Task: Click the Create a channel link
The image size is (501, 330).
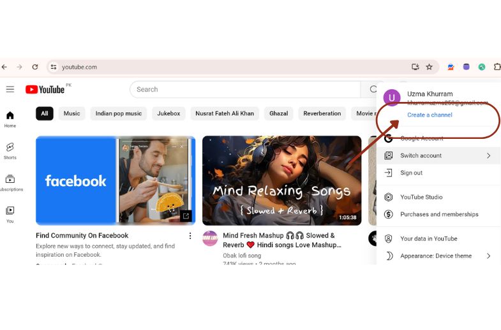Action: tap(430, 115)
